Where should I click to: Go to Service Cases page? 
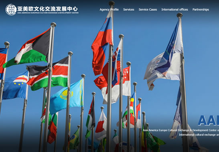(x=148, y=10)
